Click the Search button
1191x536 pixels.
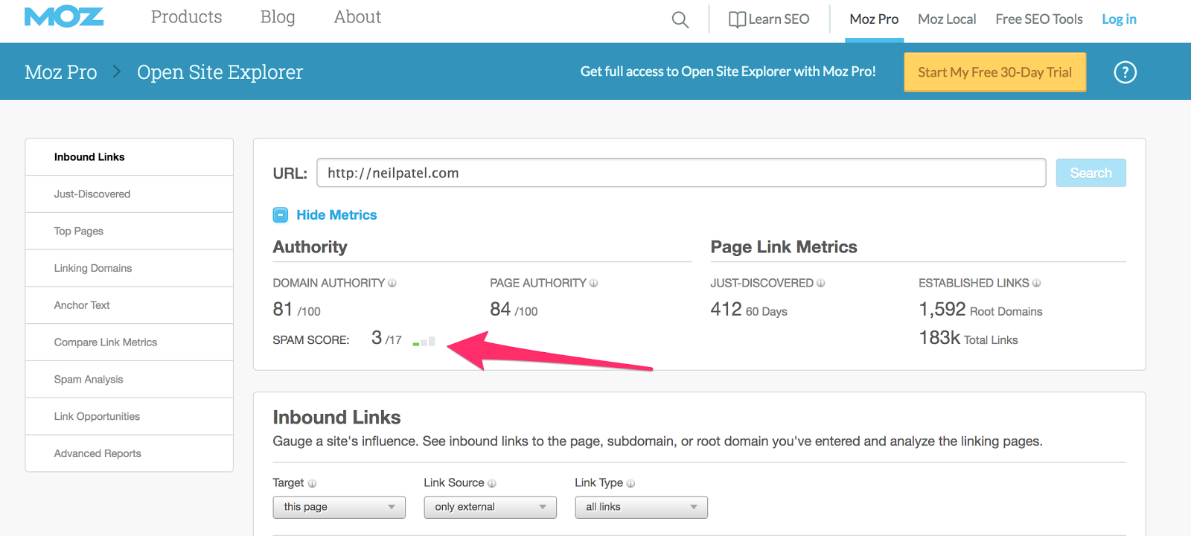[x=1091, y=173]
